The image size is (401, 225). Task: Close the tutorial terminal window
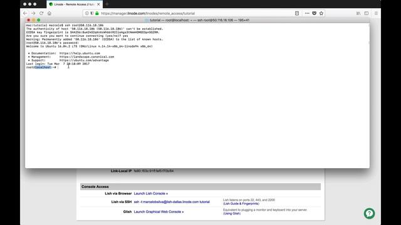(29, 20)
